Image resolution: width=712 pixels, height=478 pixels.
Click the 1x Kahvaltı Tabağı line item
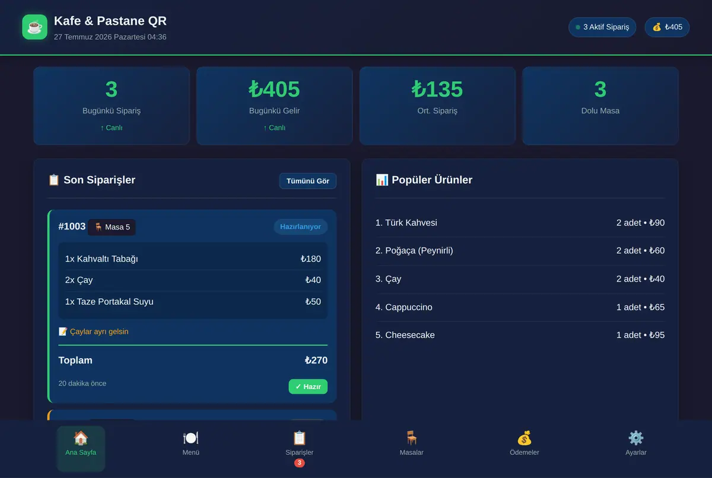pos(193,259)
